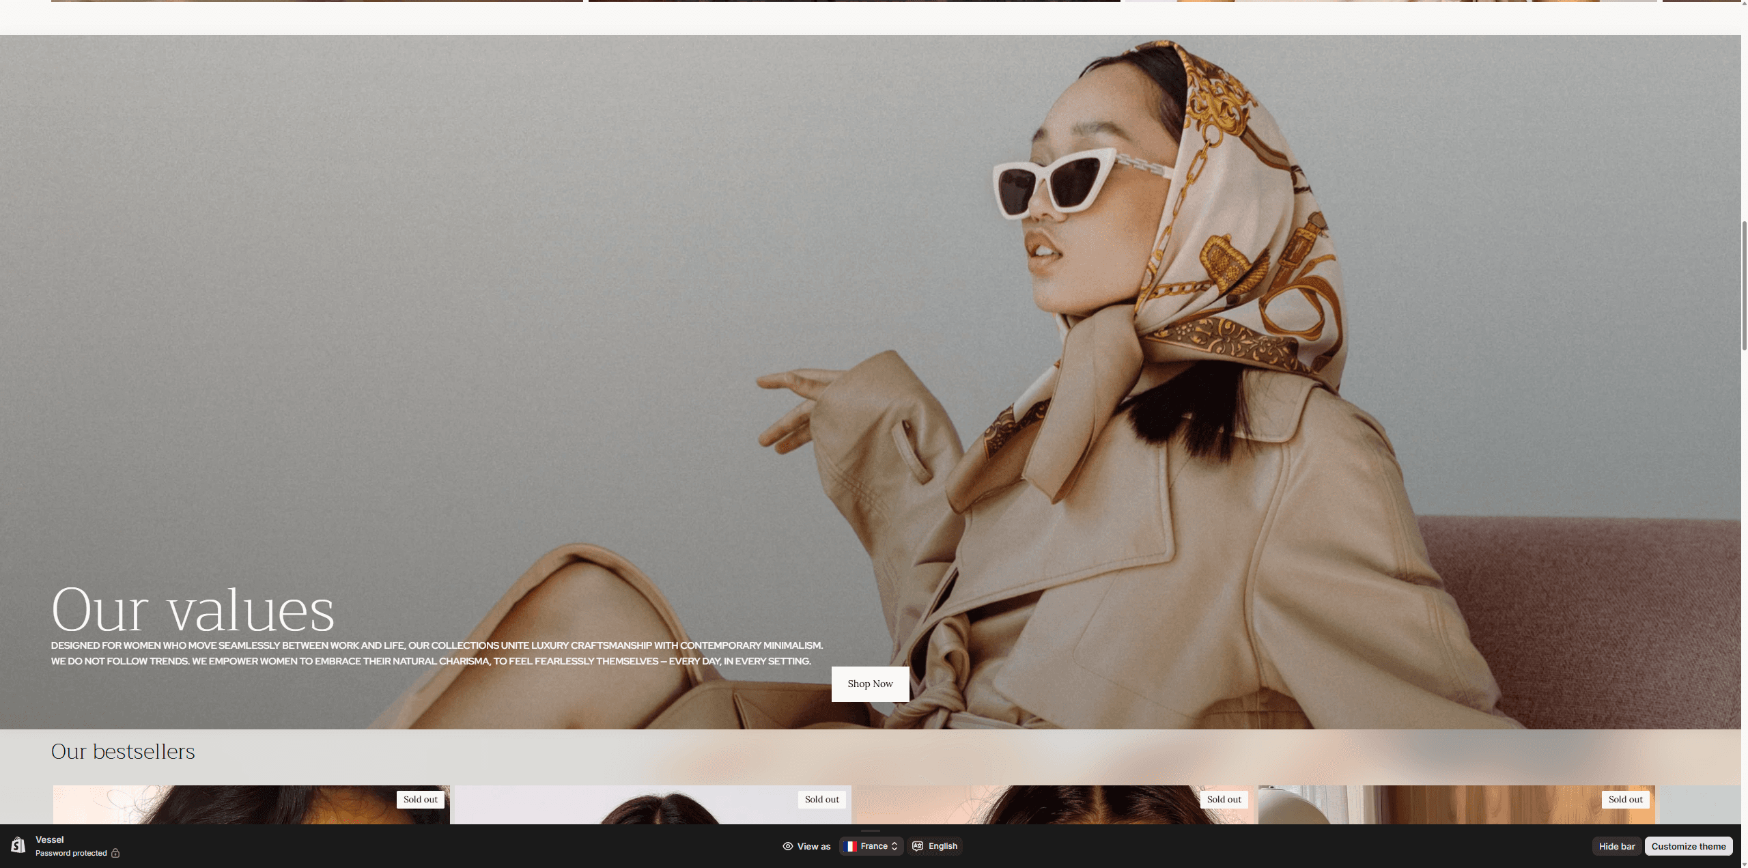1748x868 pixels.
Task: Click the Sold out badge on first product
Action: click(x=420, y=799)
